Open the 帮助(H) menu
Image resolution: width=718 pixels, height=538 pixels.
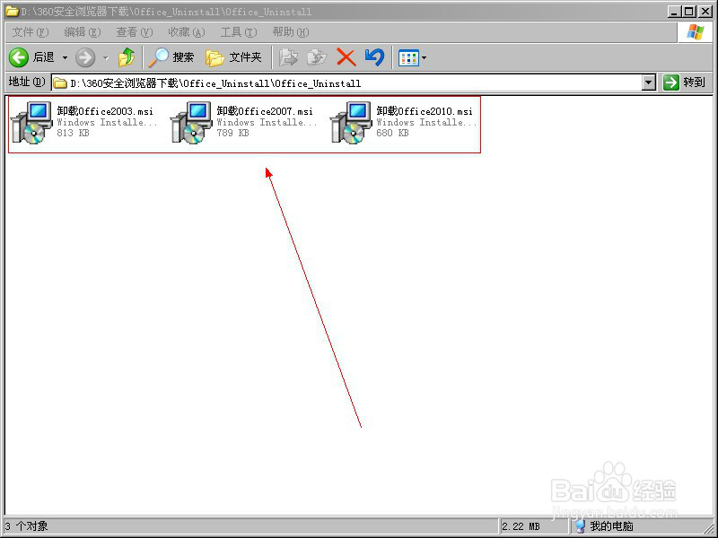tap(291, 32)
